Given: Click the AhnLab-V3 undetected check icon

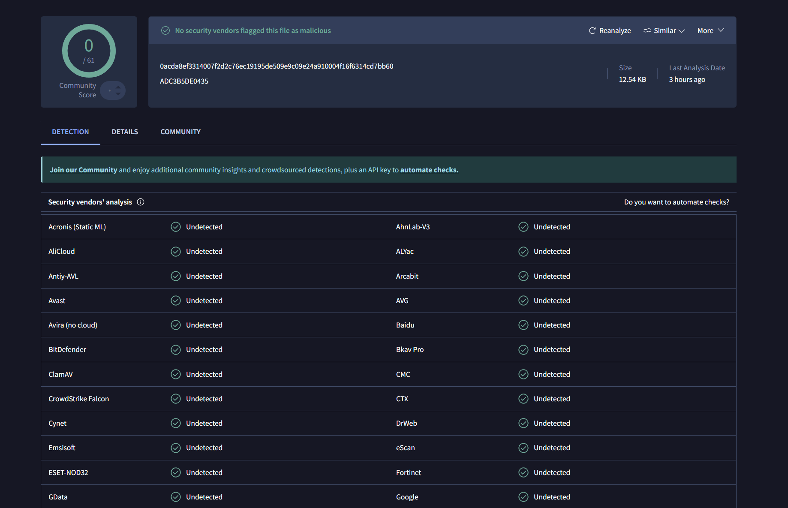Looking at the screenshot, I should (x=523, y=227).
